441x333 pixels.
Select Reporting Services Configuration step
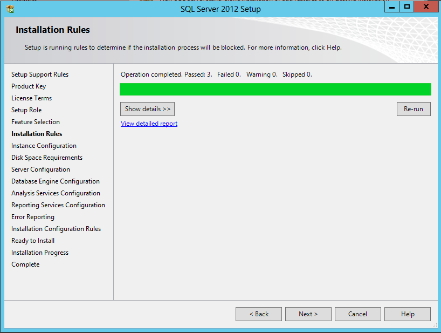click(58, 205)
